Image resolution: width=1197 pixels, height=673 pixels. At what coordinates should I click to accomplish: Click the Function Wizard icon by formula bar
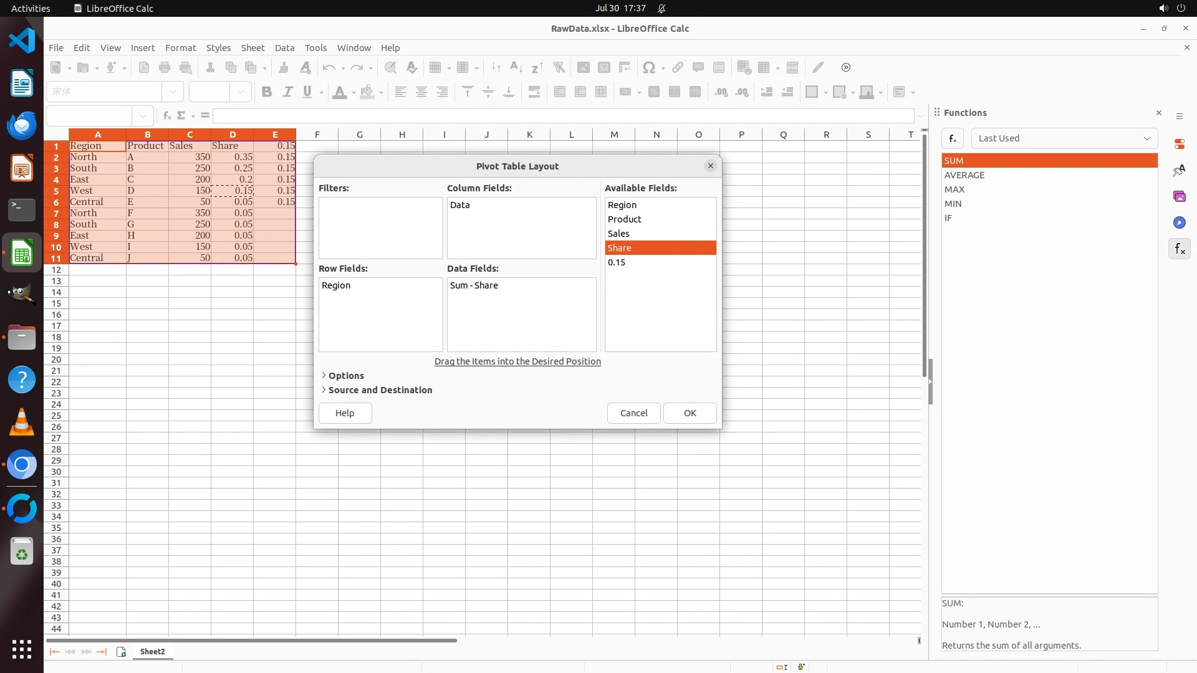click(x=166, y=115)
